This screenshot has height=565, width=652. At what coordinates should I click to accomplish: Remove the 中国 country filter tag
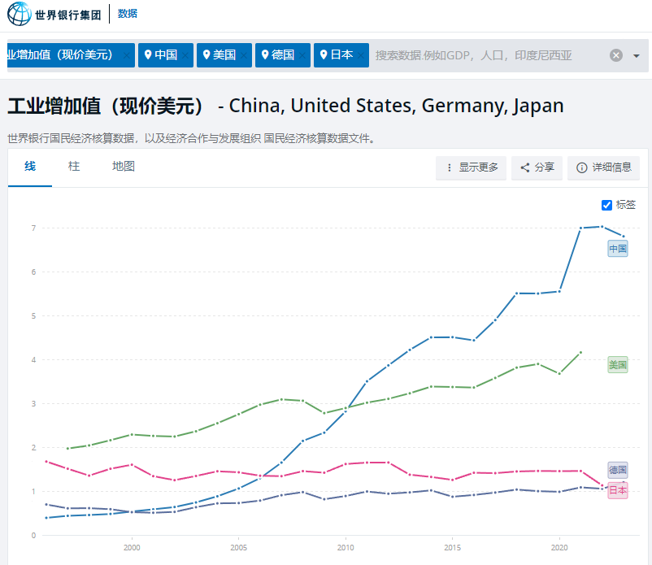coord(186,55)
